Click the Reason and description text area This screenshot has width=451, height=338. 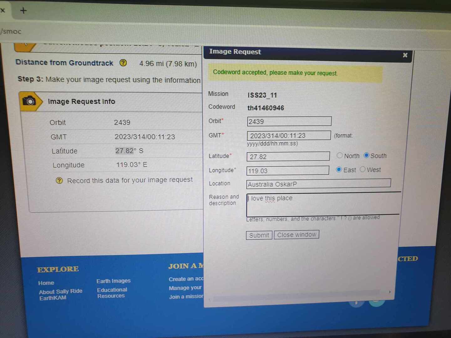tap(323, 204)
